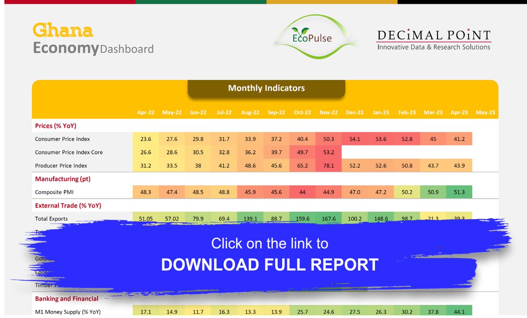
Task: Click Composite PMI value 48.3
Action: (x=146, y=192)
